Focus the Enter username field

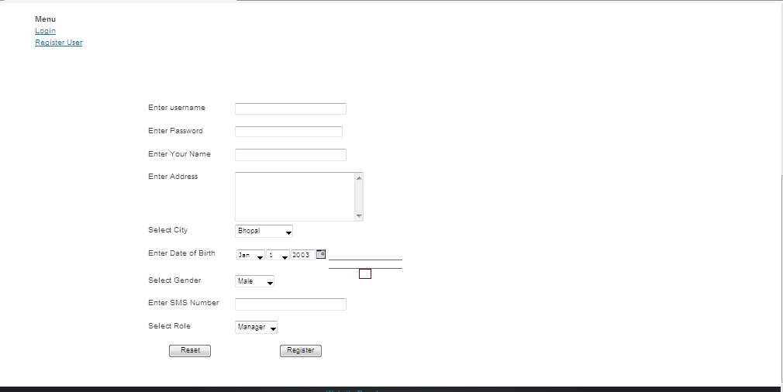pos(291,108)
